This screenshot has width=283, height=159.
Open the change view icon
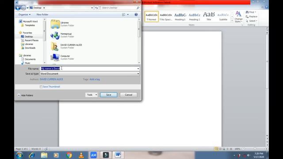pos(124,15)
